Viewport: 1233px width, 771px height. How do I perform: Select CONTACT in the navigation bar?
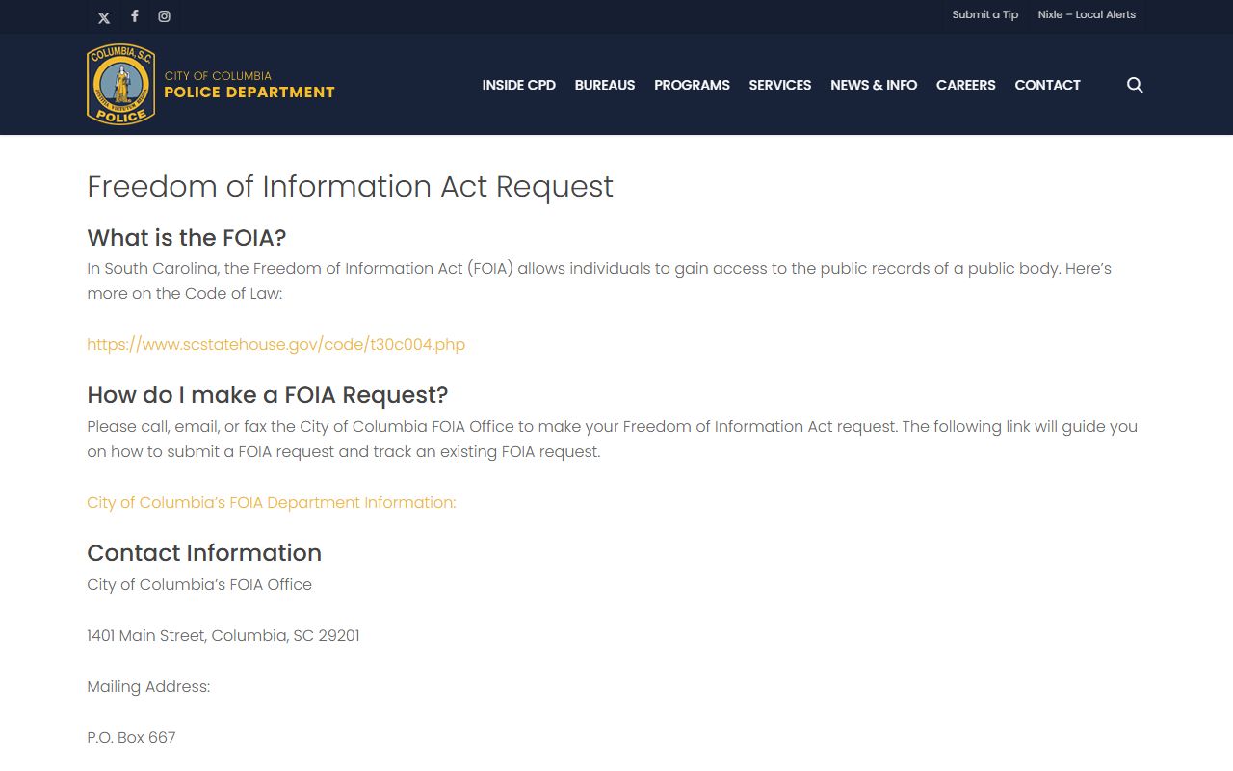point(1047,85)
